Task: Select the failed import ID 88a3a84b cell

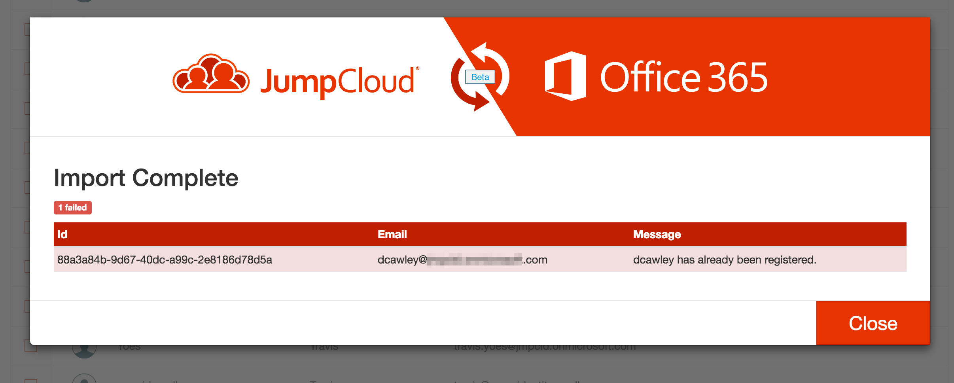Action: pyautogui.click(x=165, y=260)
